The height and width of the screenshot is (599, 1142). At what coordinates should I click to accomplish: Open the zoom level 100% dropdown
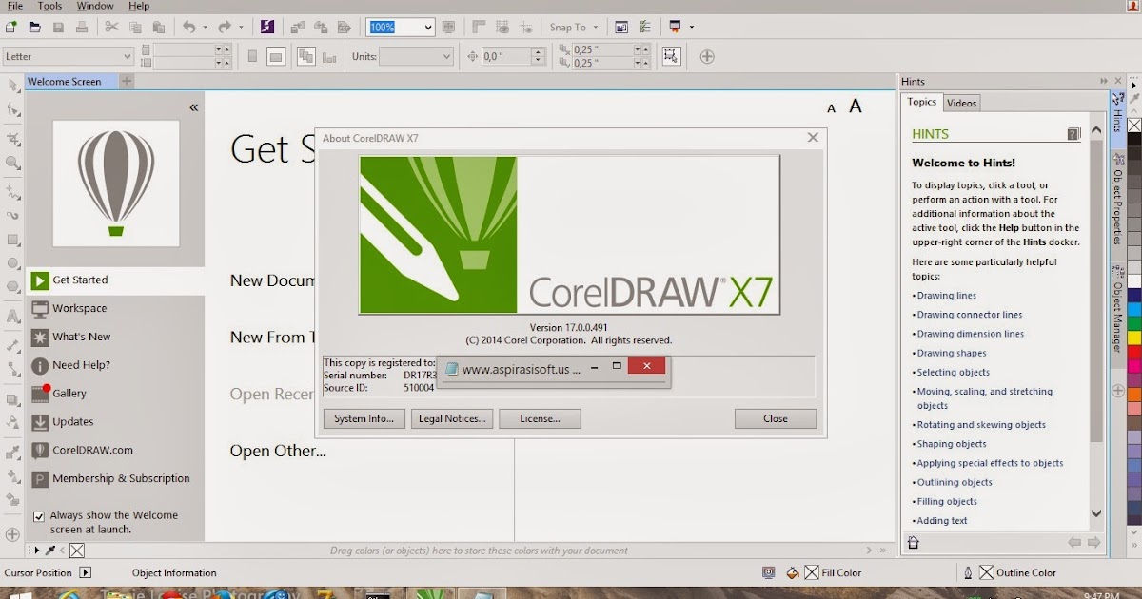[x=427, y=27]
